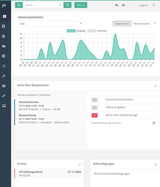Click the red Akten ohne Wiedervorlage badge
The image size is (160, 187).
point(95,115)
